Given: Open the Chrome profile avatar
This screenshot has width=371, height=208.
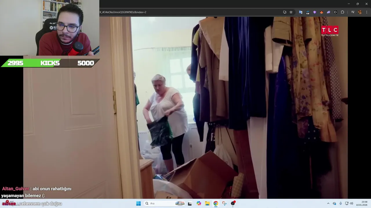Looking at the screenshot, I should [x=360, y=12].
